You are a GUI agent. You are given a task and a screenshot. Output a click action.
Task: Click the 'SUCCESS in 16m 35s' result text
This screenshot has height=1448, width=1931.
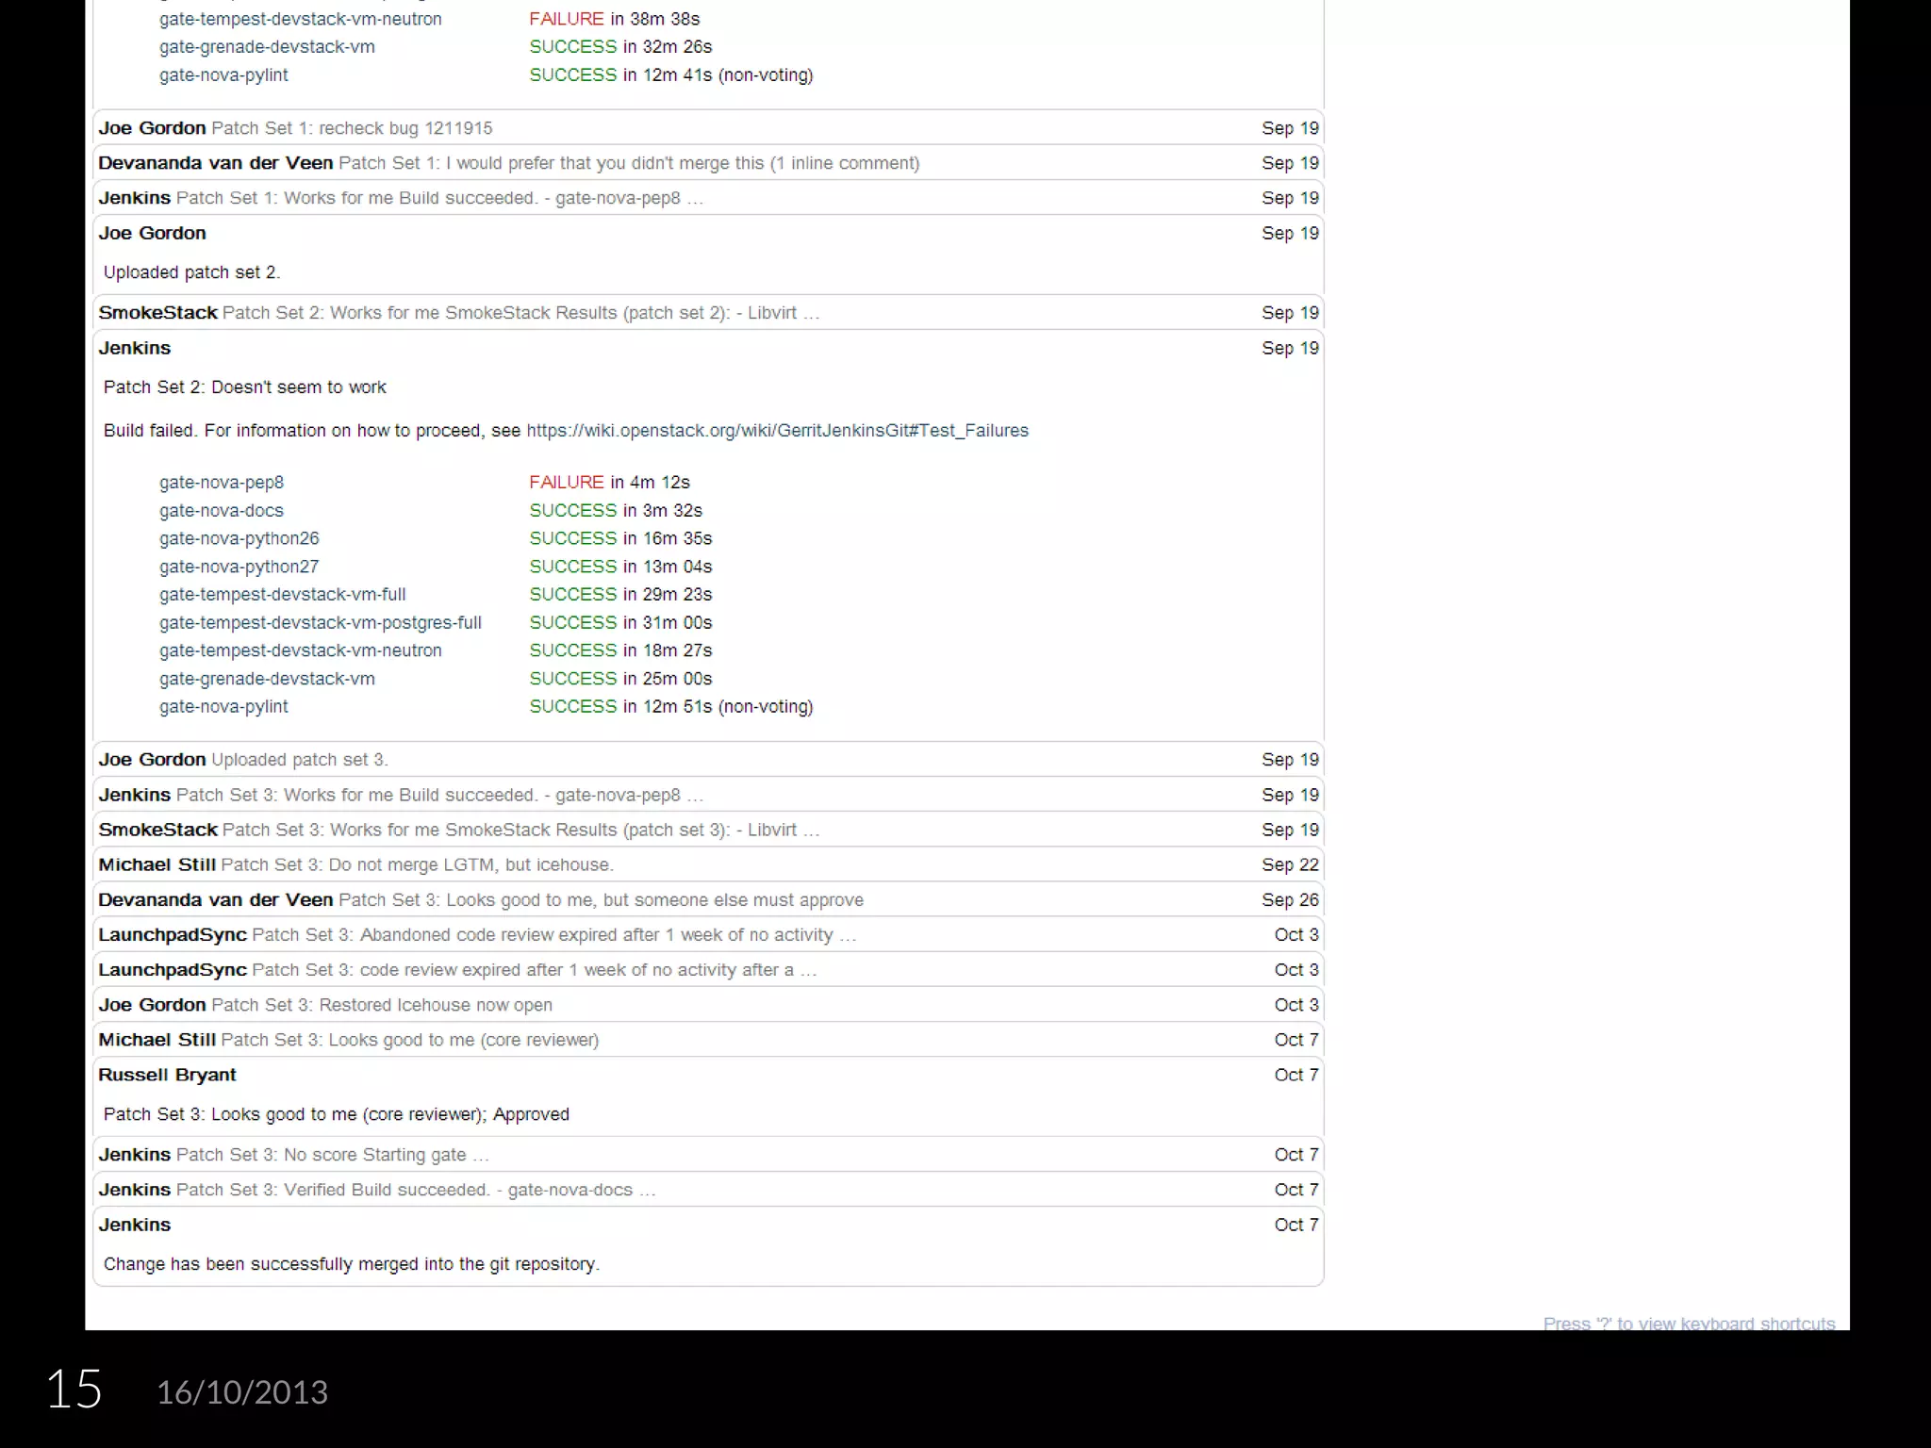coord(620,538)
